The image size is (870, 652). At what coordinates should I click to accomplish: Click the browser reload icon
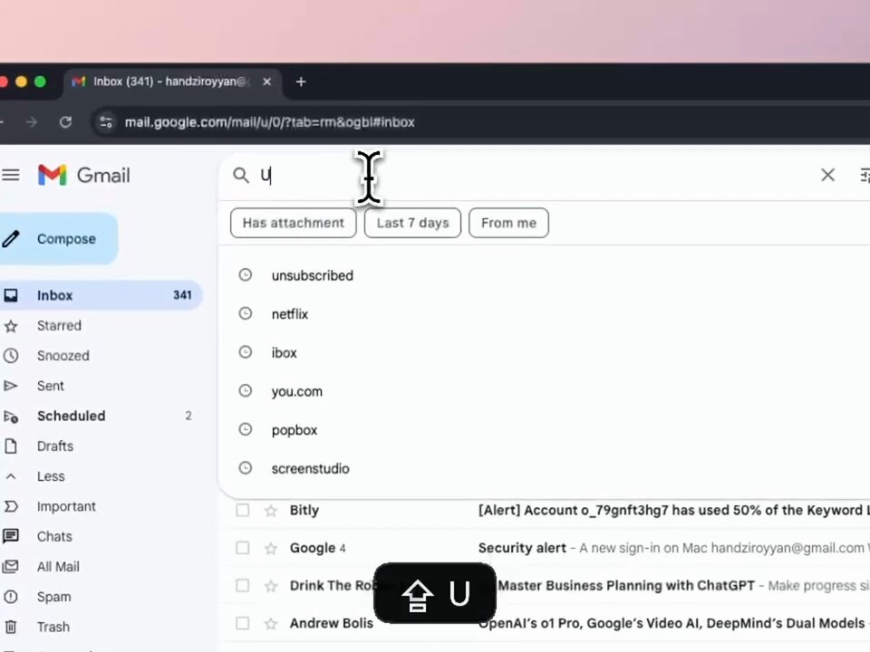coord(65,122)
